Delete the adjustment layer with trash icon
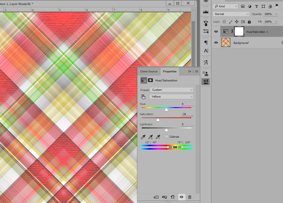 (x=190, y=197)
